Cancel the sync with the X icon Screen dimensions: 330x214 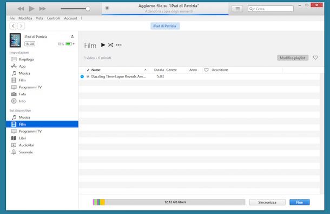[107, 8]
